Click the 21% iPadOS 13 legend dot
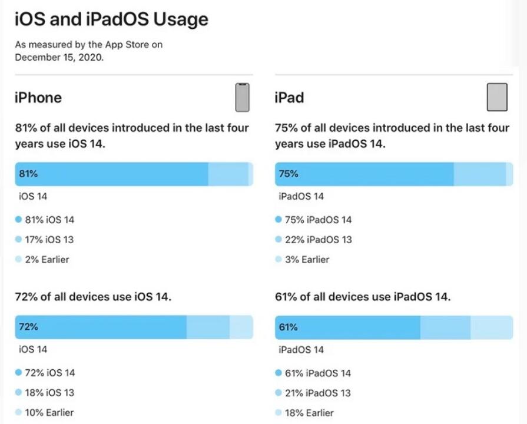 tap(279, 393)
